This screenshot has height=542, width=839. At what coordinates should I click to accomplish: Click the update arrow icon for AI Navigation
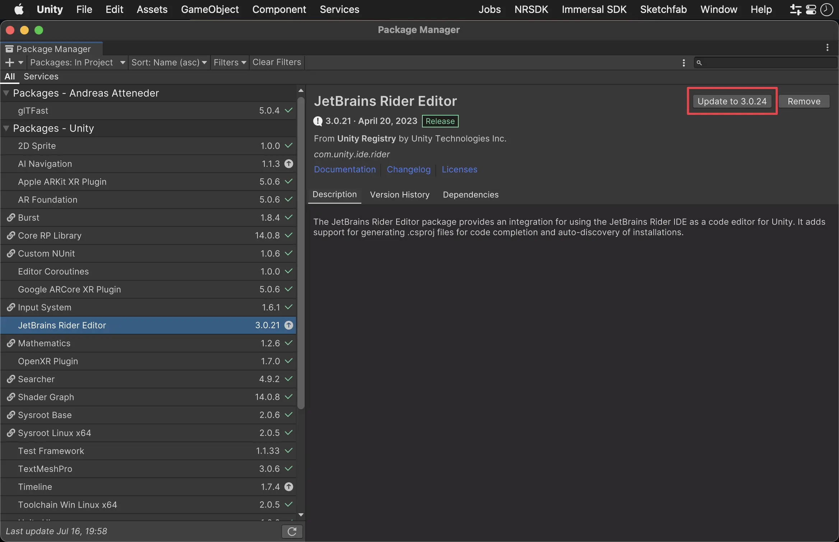(x=289, y=164)
